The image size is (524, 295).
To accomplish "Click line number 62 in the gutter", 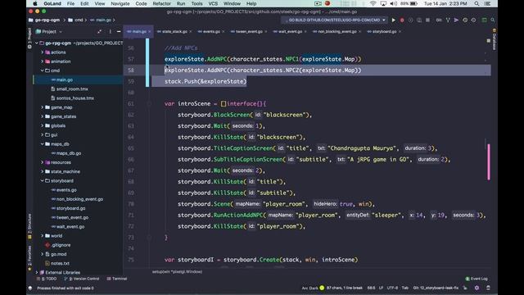I will (x=131, y=115).
